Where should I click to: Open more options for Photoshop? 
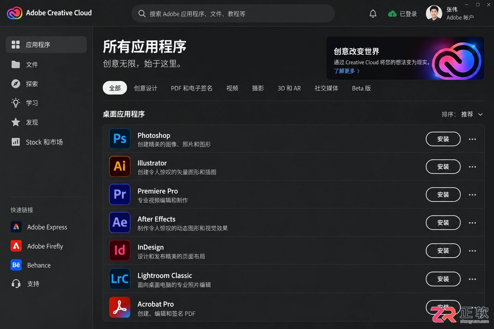click(472, 139)
